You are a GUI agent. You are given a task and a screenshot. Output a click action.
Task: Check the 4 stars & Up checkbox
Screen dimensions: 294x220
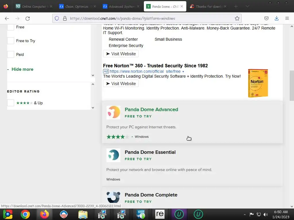click(x=11, y=103)
